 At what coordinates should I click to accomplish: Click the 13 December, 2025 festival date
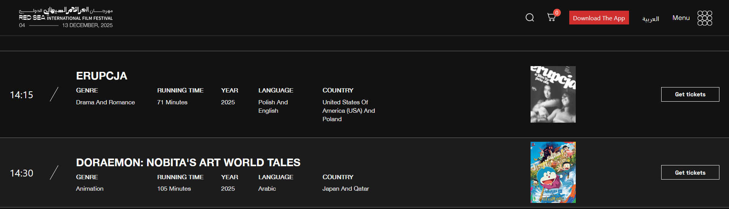coord(87,25)
